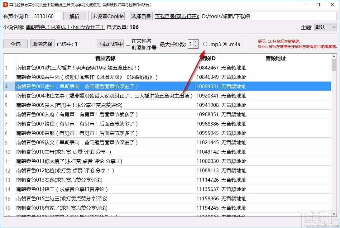Viewport: 340px width, 228px height.
Task: Focus the download directory path field
Action: [x=269, y=16]
